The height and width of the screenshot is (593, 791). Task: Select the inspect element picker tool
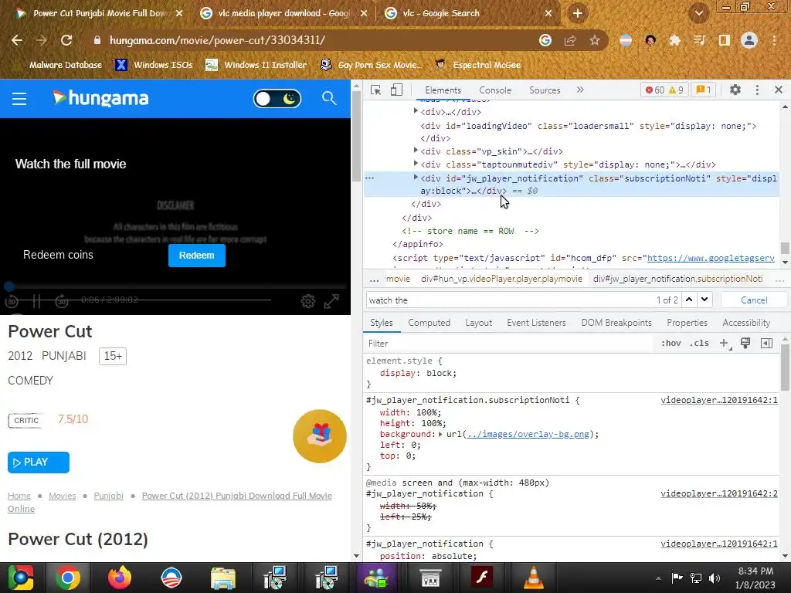(375, 90)
